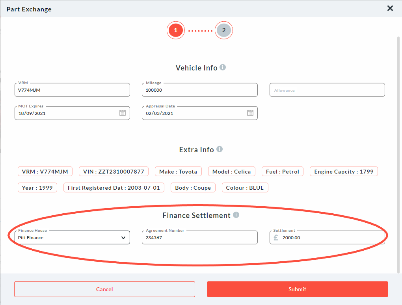Focus the Mileage text box

click(x=199, y=90)
